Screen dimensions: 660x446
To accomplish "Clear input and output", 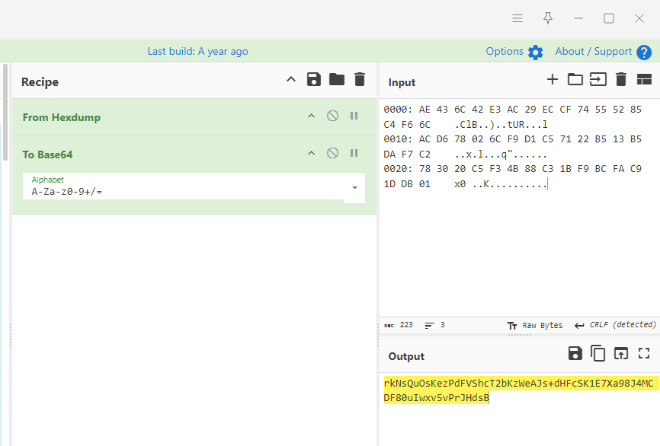I will coord(621,79).
